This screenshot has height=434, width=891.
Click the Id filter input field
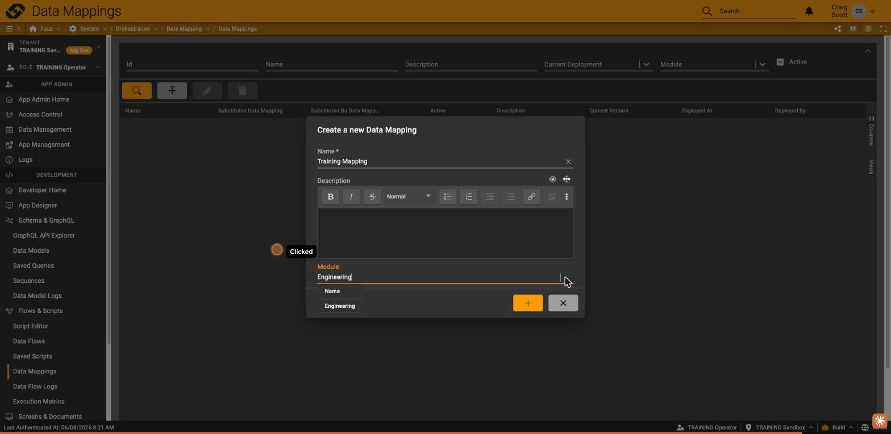[192, 64]
